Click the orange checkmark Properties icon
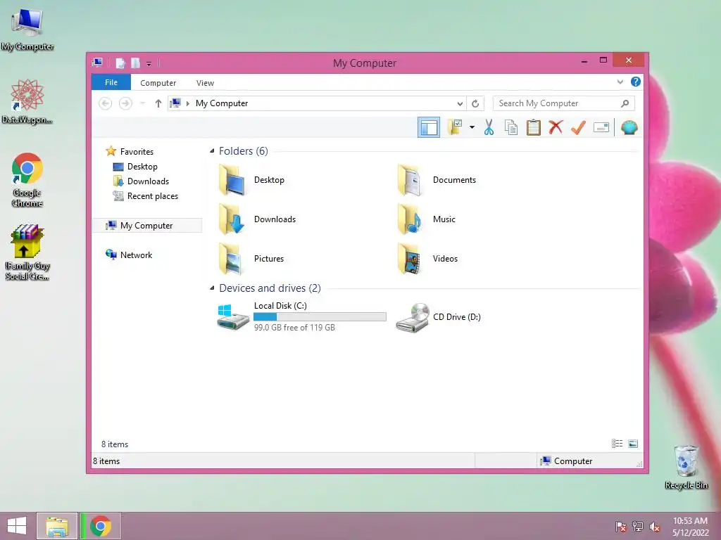This screenshot has height=540, width=721. click(578, 127)
